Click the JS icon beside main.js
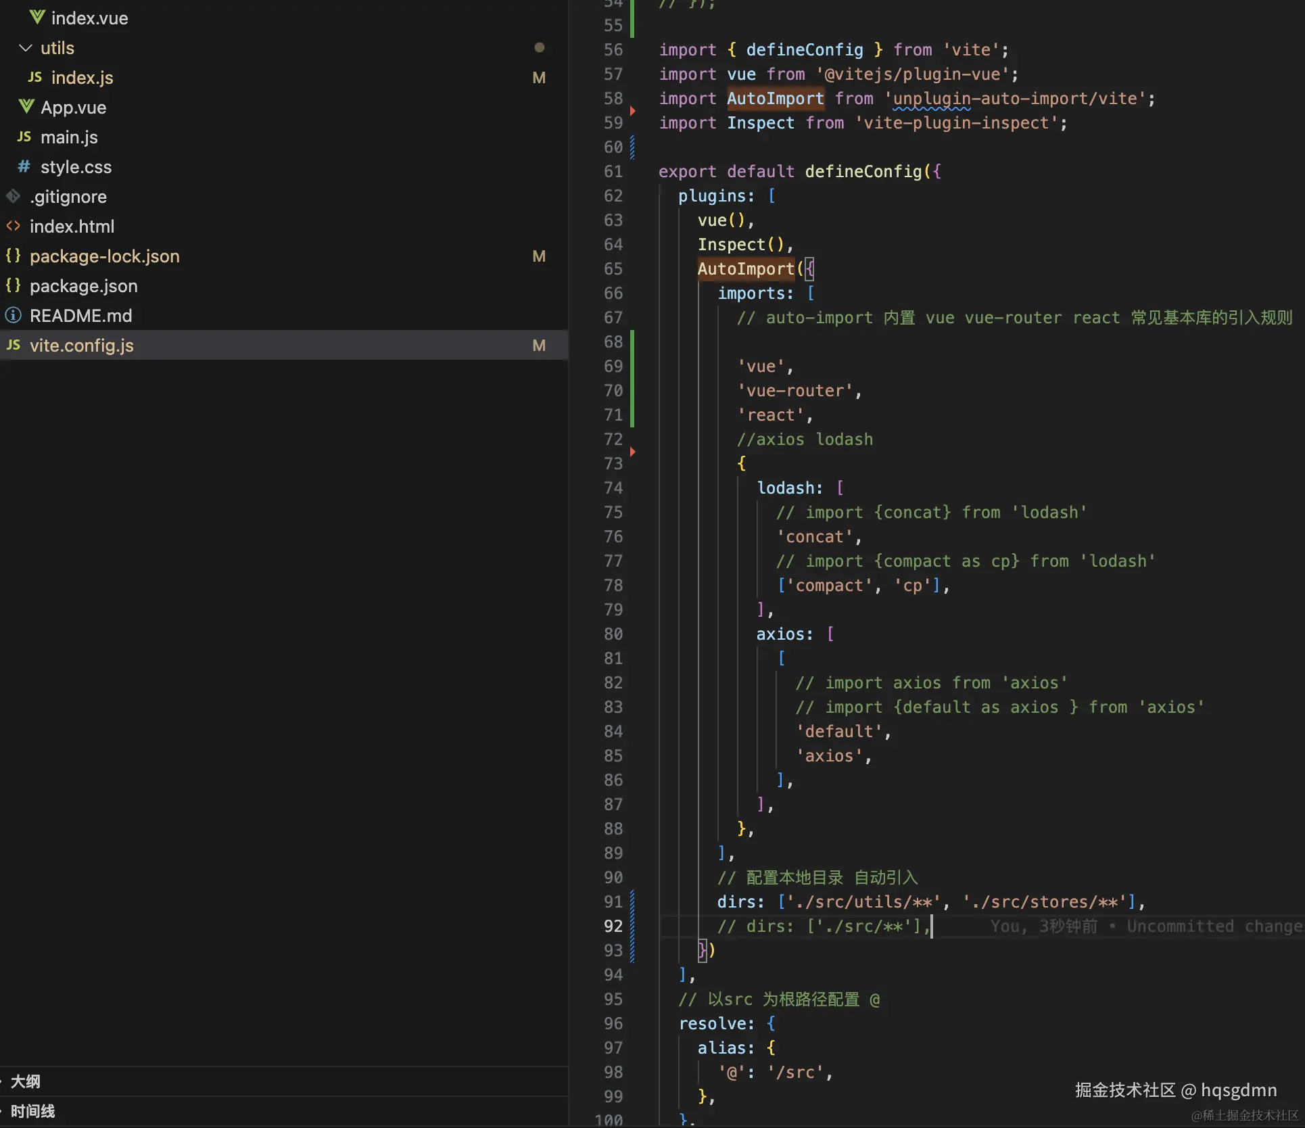The image size is (1305, 1128). [24, 137]
